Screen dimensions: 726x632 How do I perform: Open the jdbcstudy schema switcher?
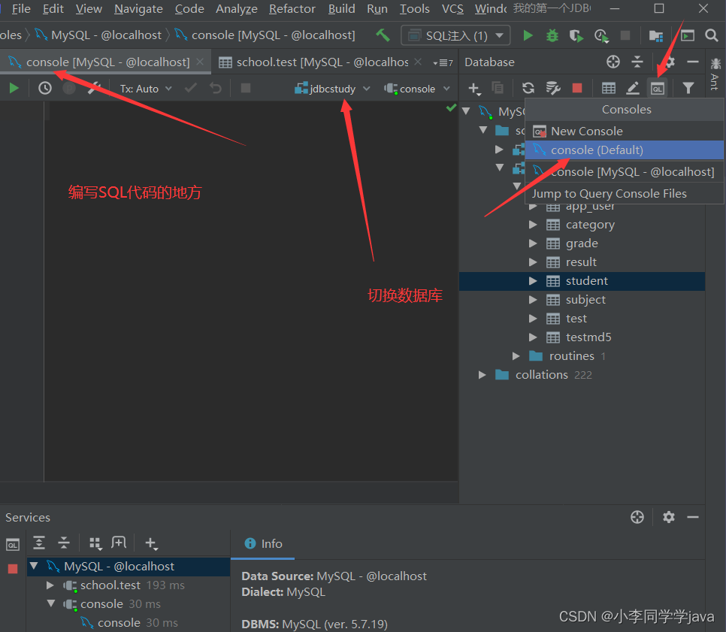(332, 89)
